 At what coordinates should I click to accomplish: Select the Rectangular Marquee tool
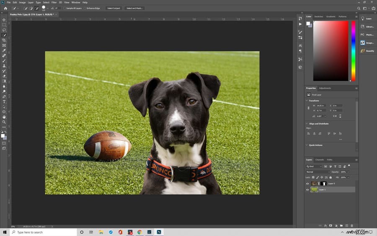(x=4, y=25)
